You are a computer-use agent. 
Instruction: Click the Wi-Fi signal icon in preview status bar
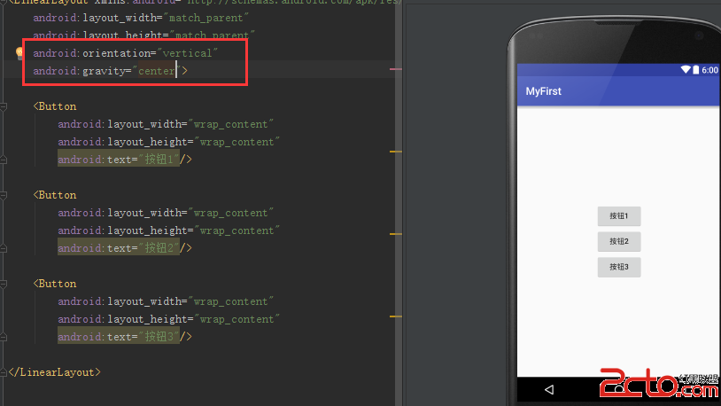(686, 69)
